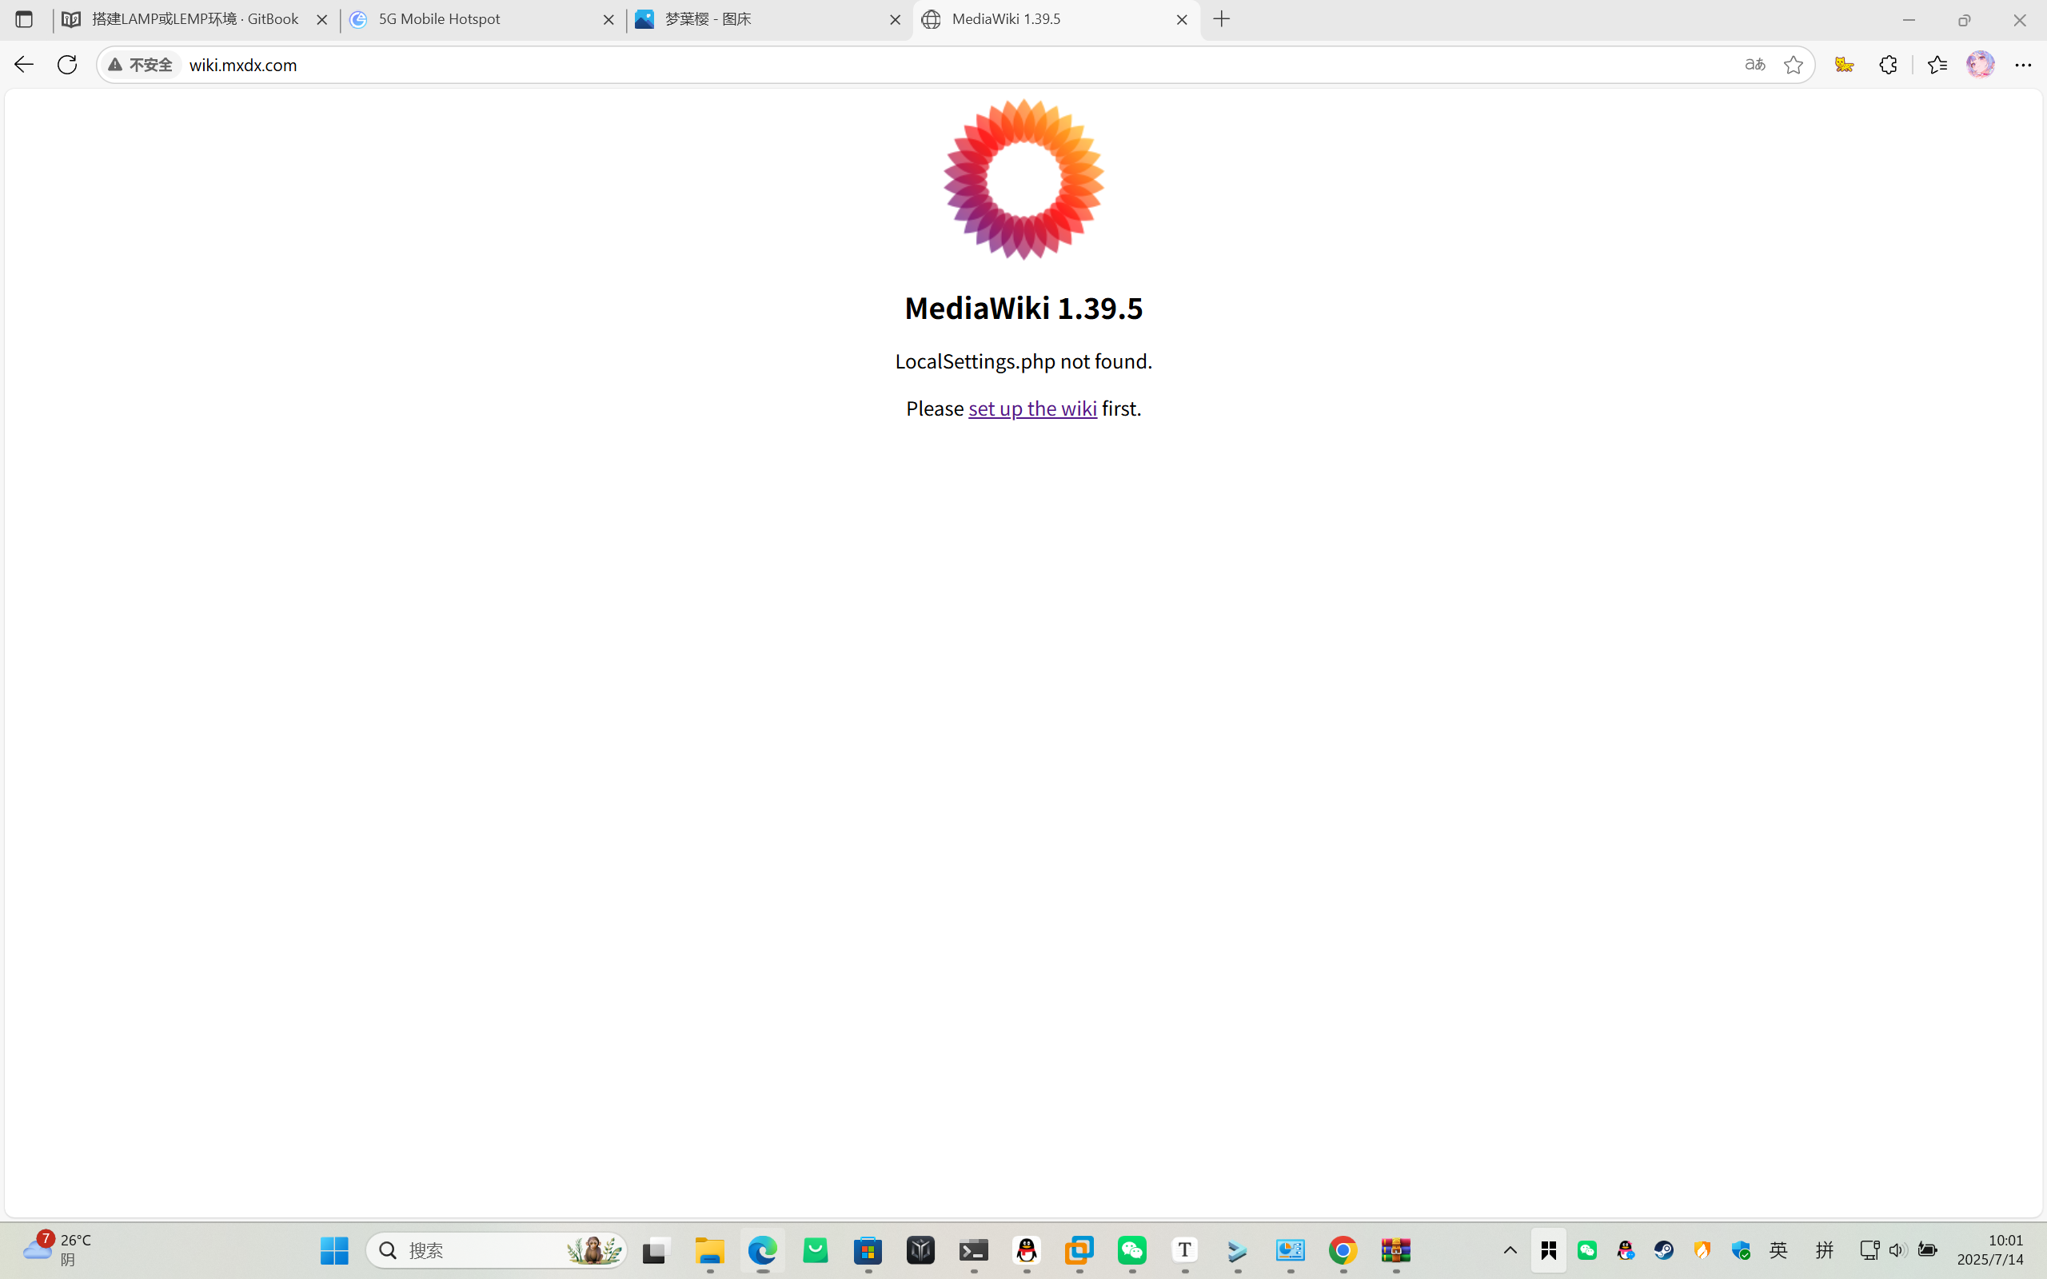Screen dimensions: 2047x1279
Task: Open the browser Extensions puzzle icon
Action: pos(1889,65)
